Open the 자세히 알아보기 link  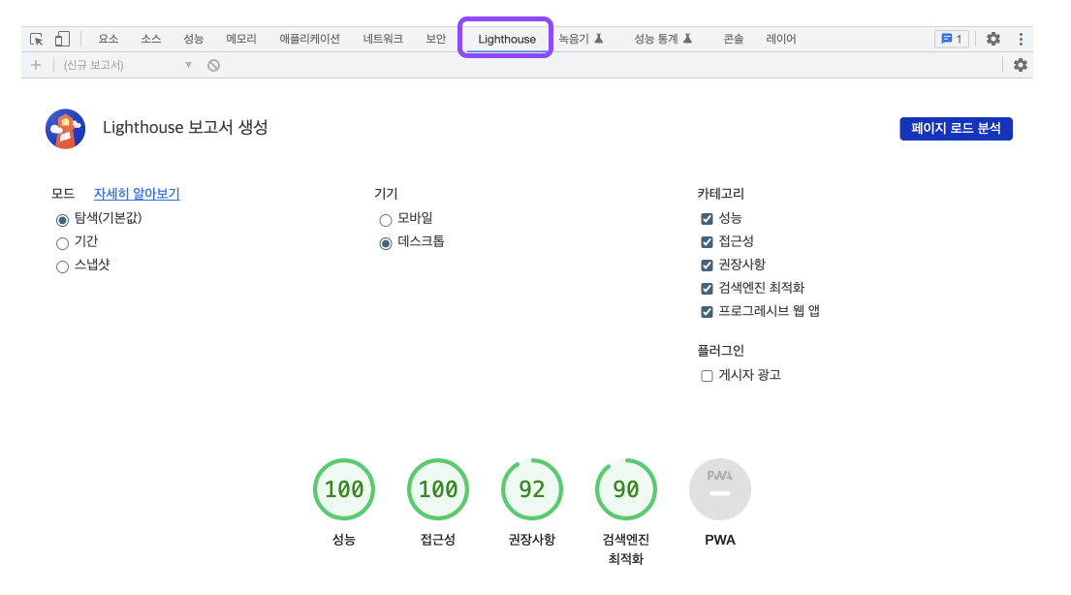point(137,194)
